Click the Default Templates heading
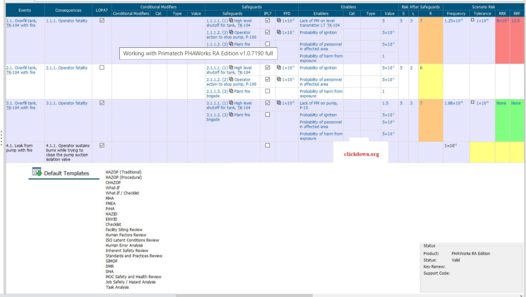 (x=67, y=173)
